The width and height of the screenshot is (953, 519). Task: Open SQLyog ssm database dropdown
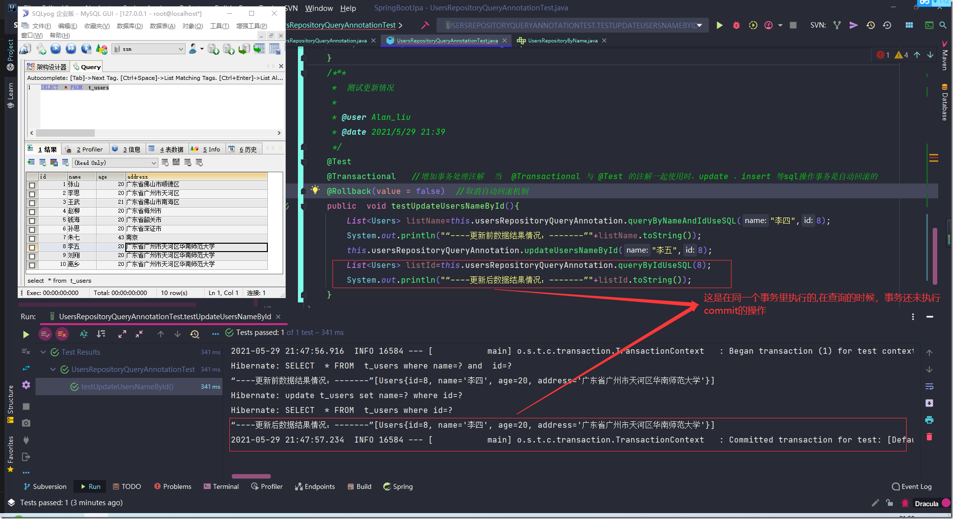click(148, 49)
